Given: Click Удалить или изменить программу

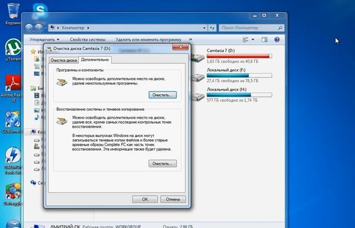Looking at the screenshot, I should (x=149, y=39).
